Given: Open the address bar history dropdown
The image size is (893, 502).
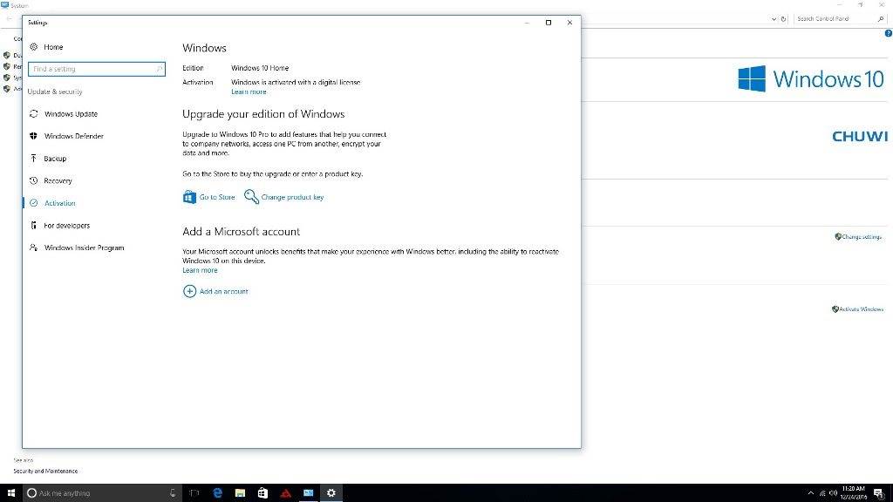Looking at the screenshot, I should click(774, 18).
